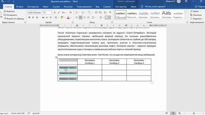Open the Select (Выделить) dropdown
The image size is (205, 115).
pos(197,19)
